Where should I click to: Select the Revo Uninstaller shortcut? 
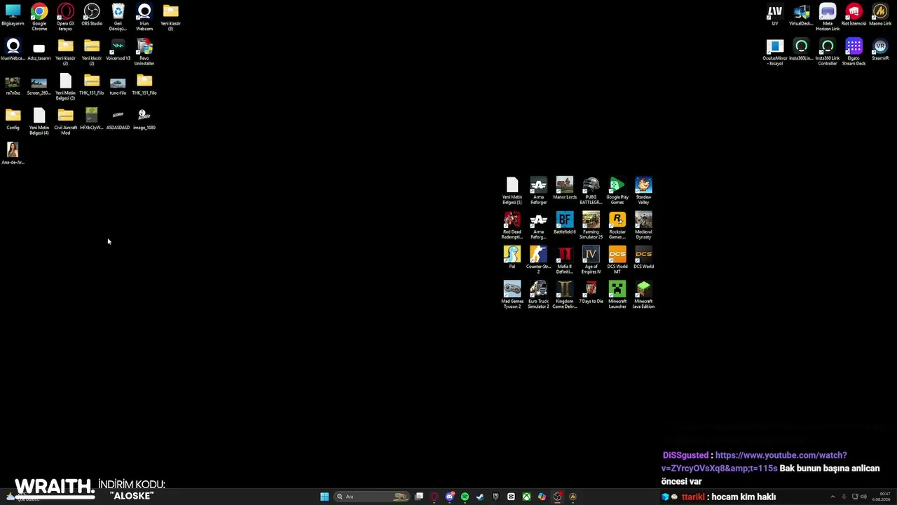(x=144, y=53)
